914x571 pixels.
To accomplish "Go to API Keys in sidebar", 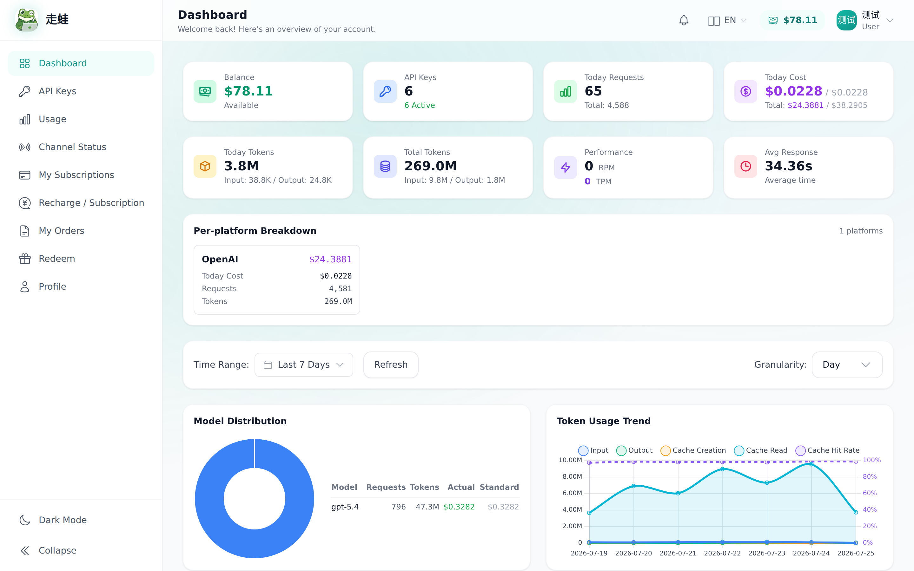I will (81, 91).
